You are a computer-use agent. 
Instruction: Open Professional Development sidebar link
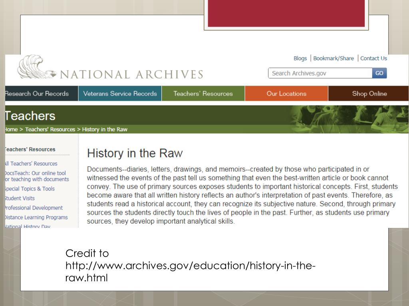(34, 208)
